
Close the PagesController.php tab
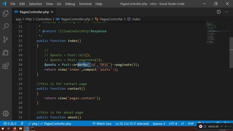[52, 12]
